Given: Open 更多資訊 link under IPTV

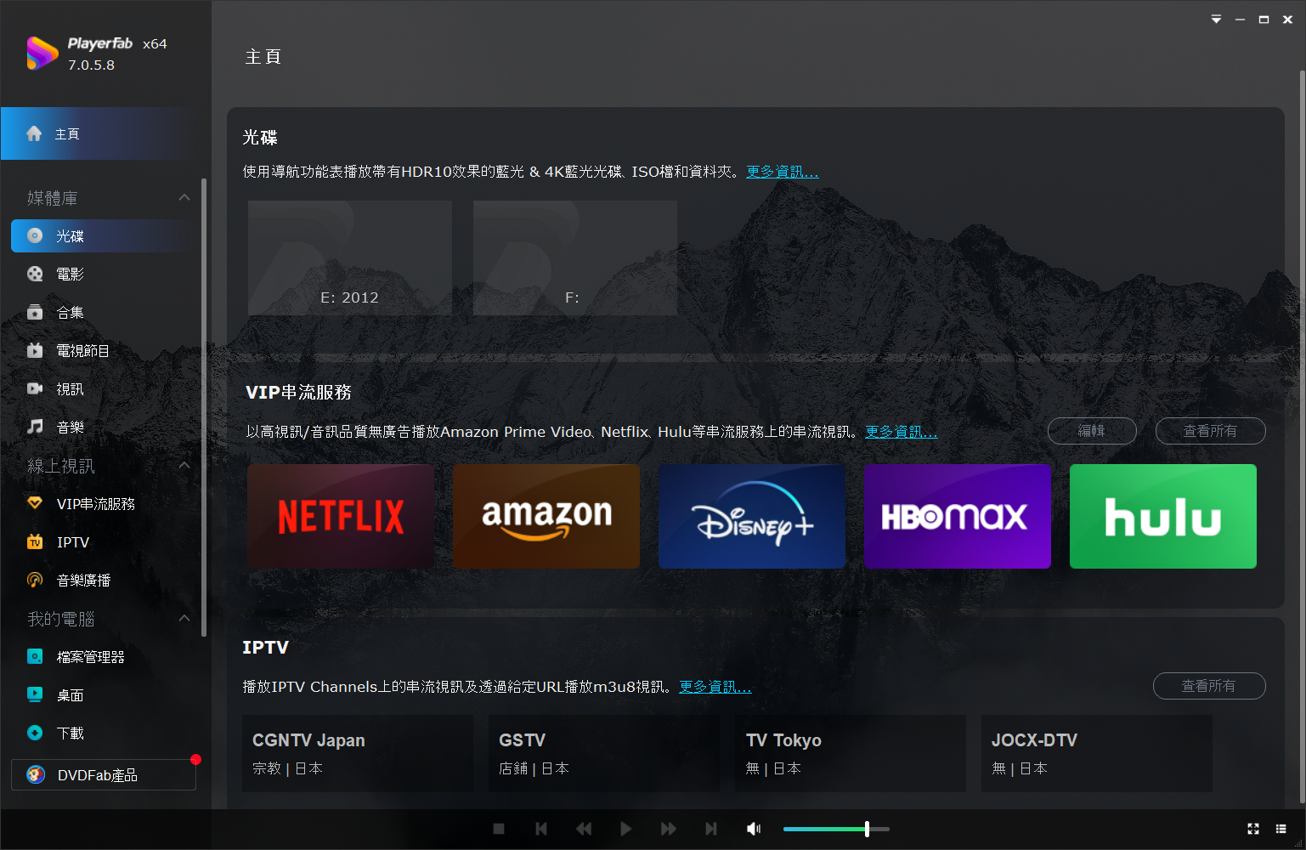Looking at the screenshot, I should point(715,687).
